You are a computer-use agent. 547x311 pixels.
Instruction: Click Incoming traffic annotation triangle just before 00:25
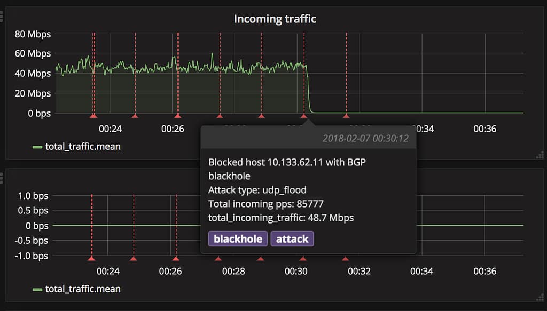coord(135,115)
